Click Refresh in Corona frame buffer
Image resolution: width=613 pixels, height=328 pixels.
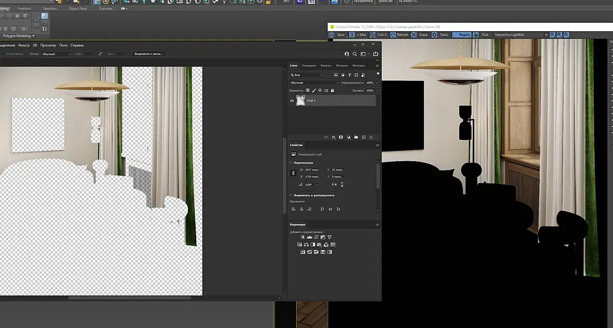[x=399, y=35]
